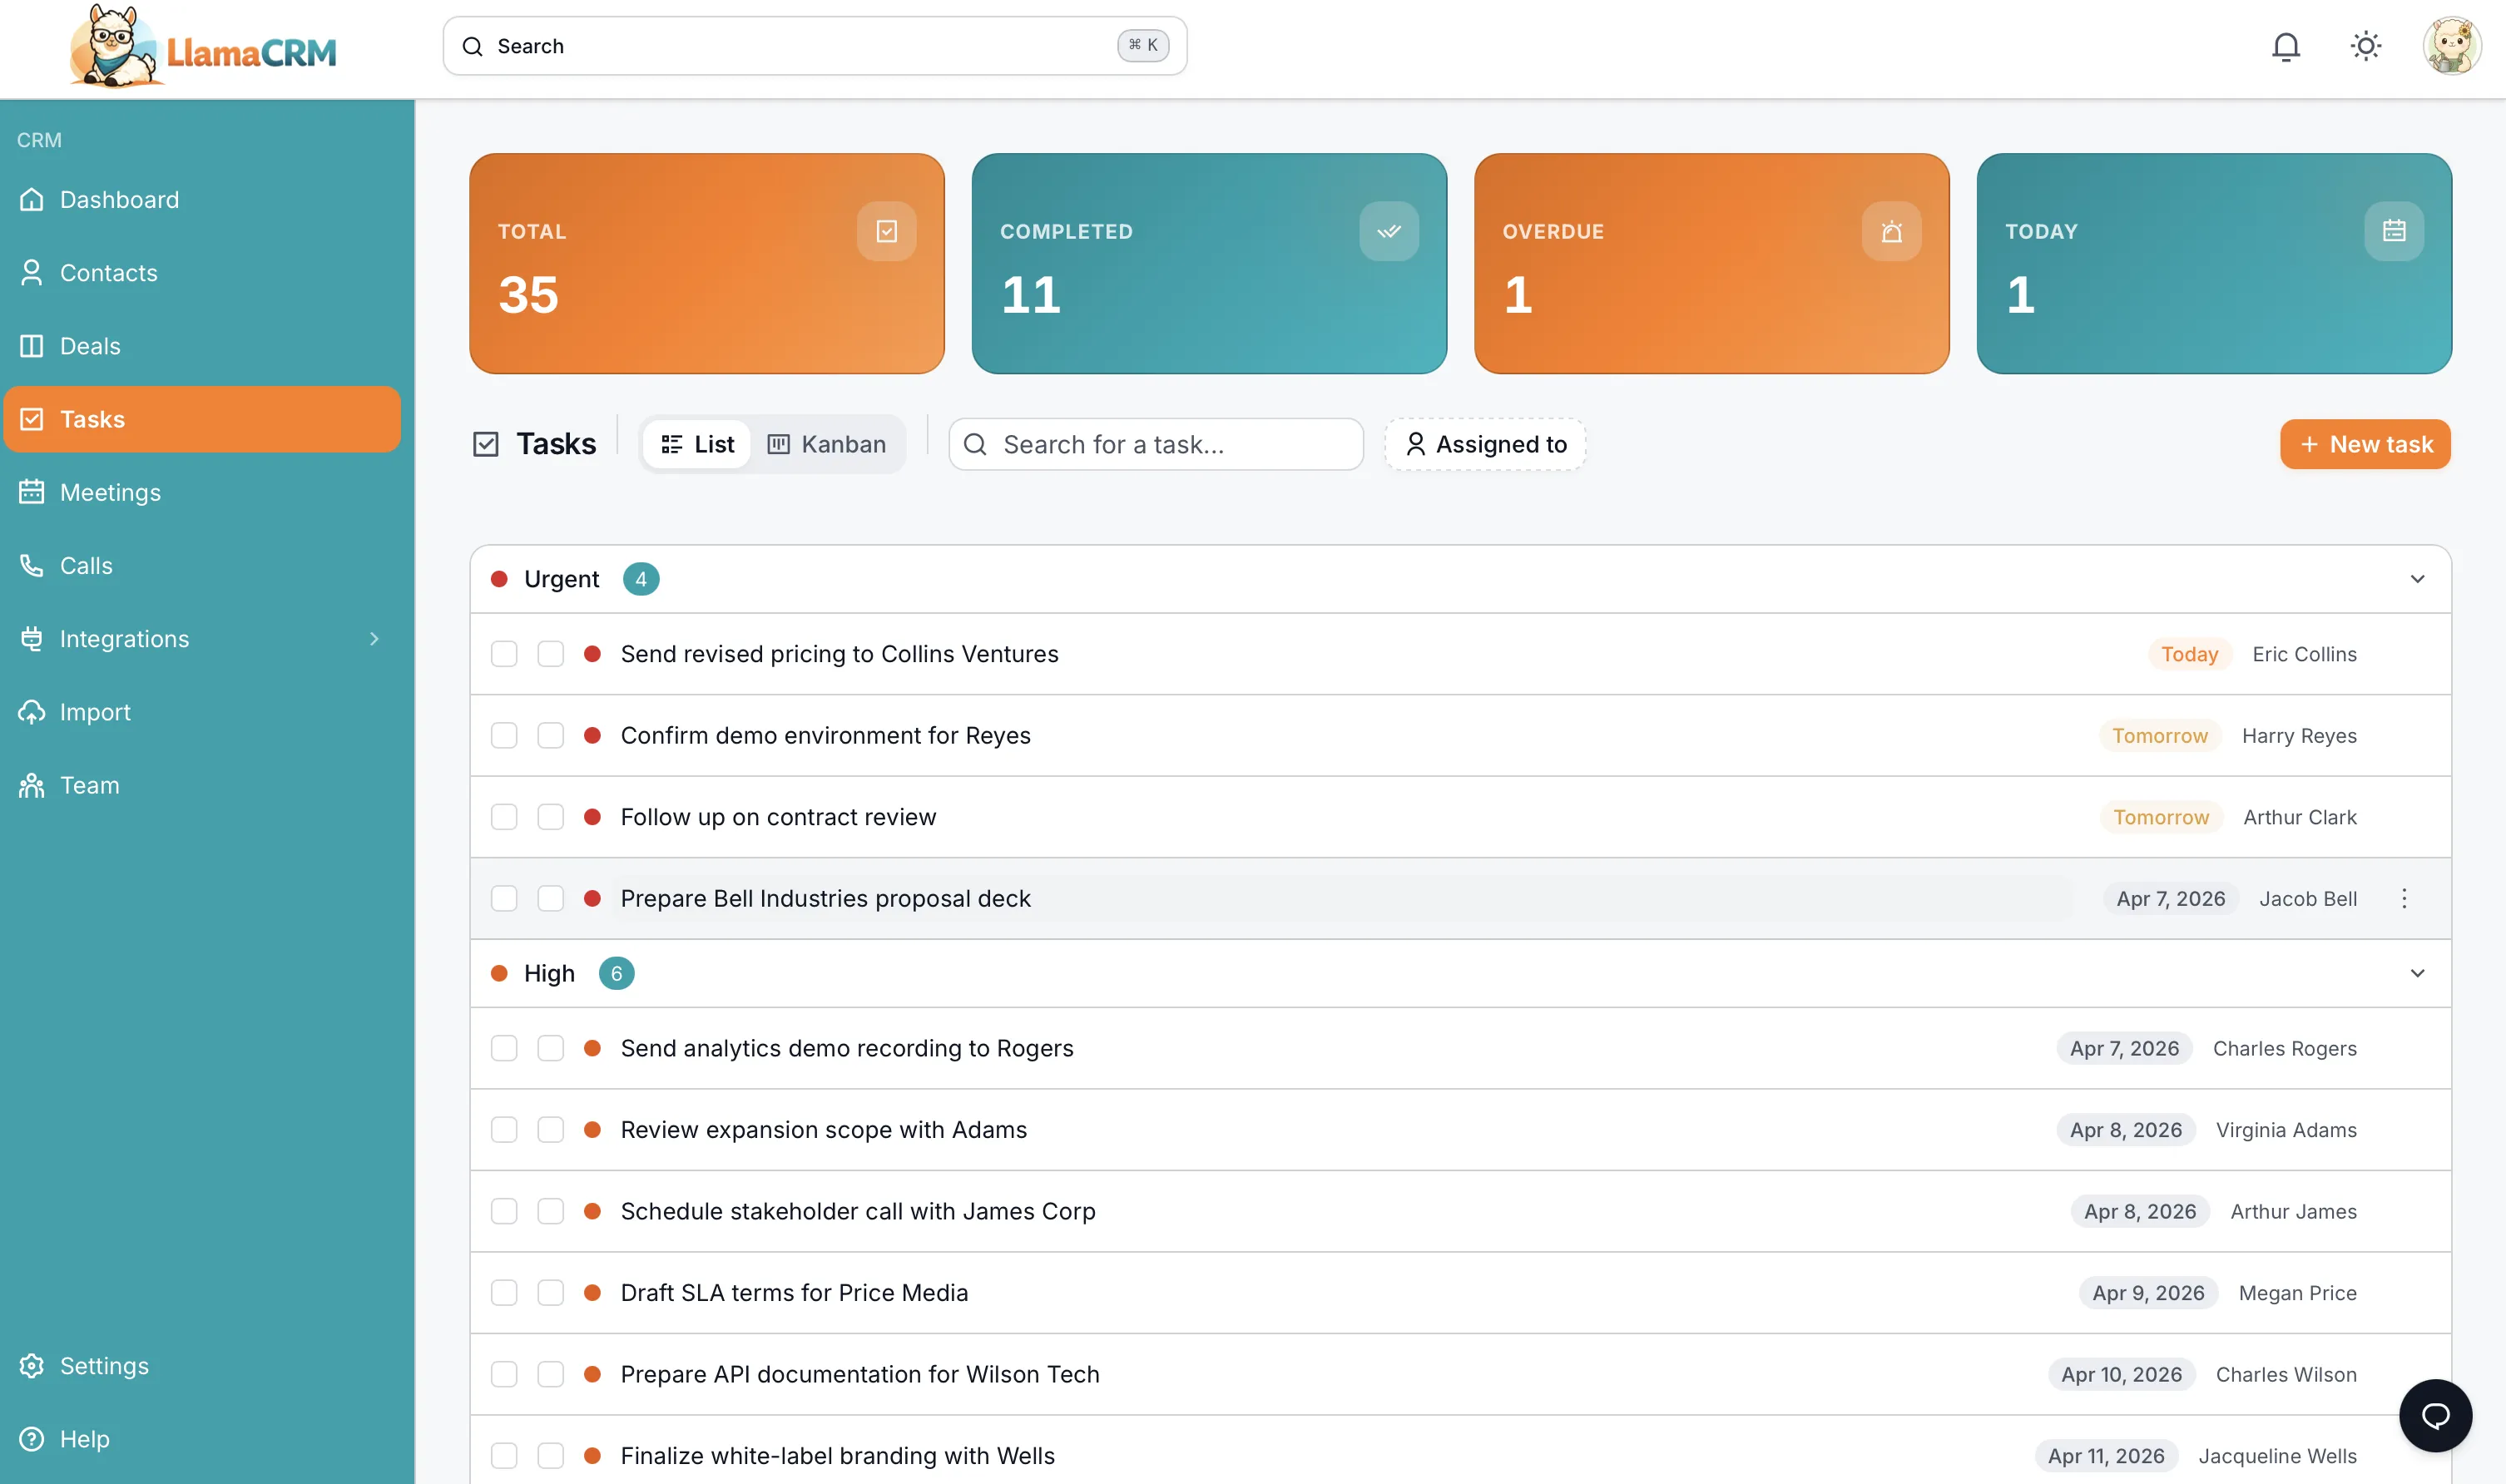Open the notifications bell icon
The height and width of the screenshot is (1484, 2506).
click(x=2285, y=46)
